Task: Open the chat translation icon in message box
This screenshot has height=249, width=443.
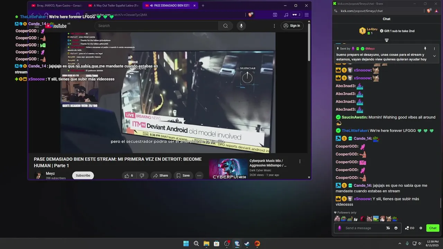Action: point(388,228)
